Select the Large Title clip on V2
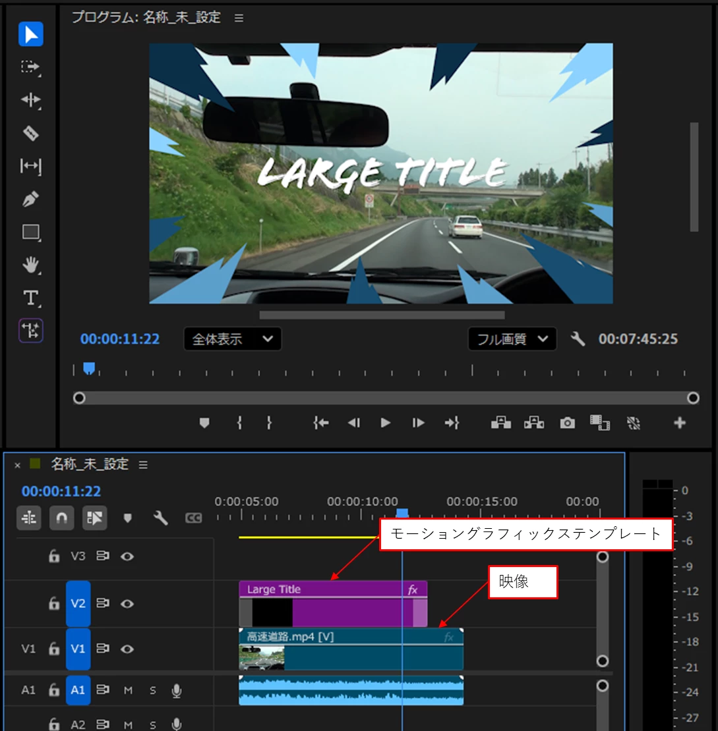Image resolution: width=718 pixels, height=731 pixels. pyautogui.click(x=333, y=604)
